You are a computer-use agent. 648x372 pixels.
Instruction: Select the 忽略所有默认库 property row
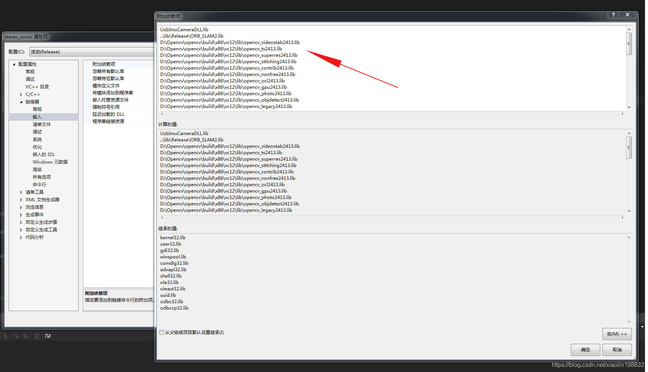coord(119,71)
